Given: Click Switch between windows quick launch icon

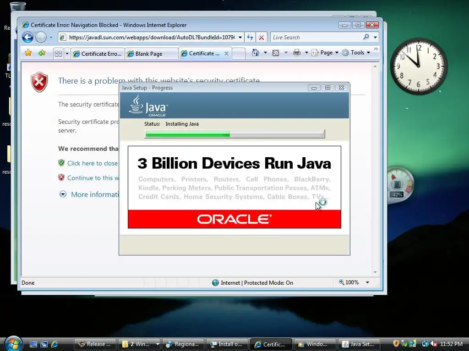Looking at the screenshot, I should coord(44,344).
